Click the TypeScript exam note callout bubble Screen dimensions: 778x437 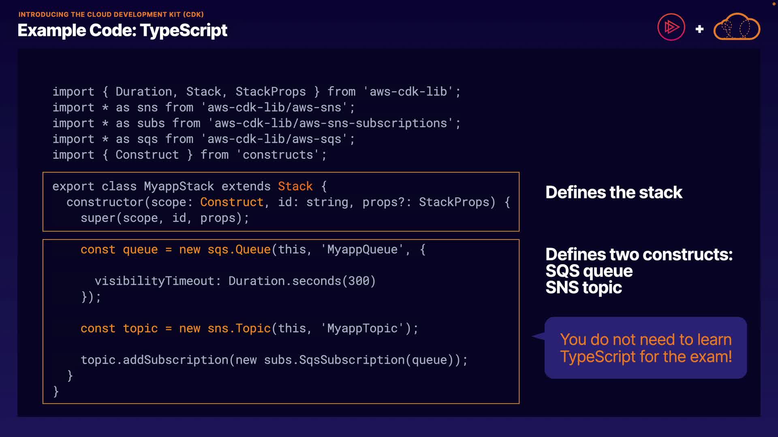pos(645,348)
